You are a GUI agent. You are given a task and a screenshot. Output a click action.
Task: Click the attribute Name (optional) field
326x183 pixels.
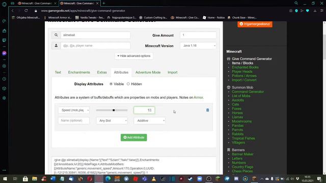pos(74,120)
